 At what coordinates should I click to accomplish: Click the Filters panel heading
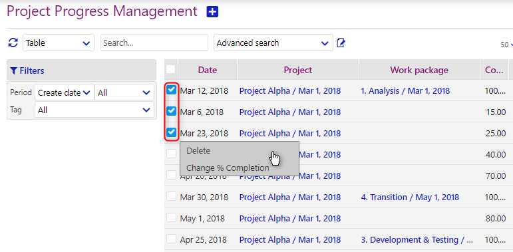[81, 70]
